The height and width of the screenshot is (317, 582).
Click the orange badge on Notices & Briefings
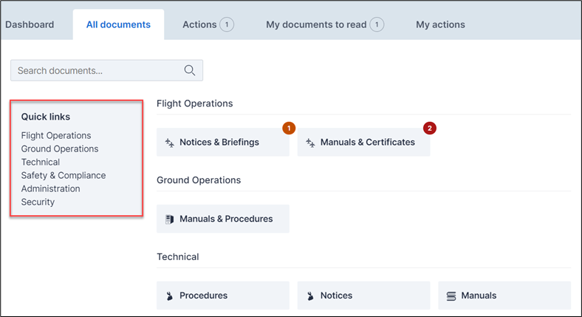(x=289, y=128)
